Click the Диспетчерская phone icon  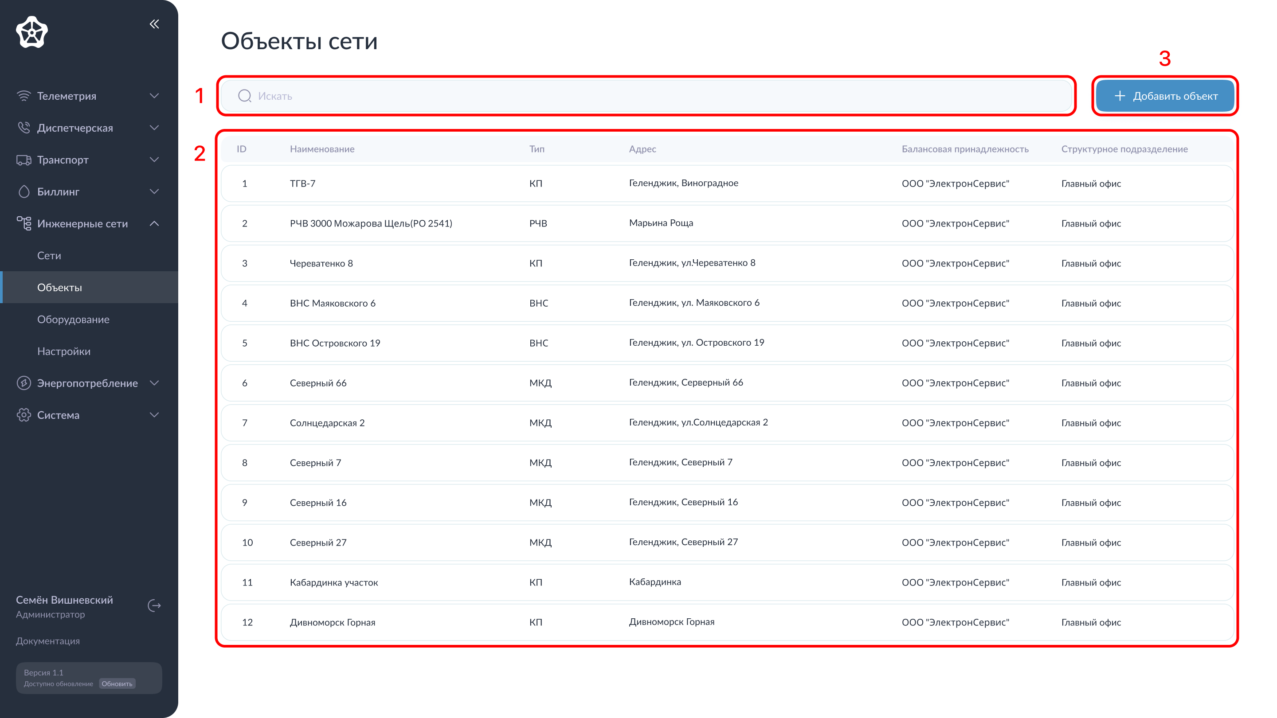click(x=24, y=127)
